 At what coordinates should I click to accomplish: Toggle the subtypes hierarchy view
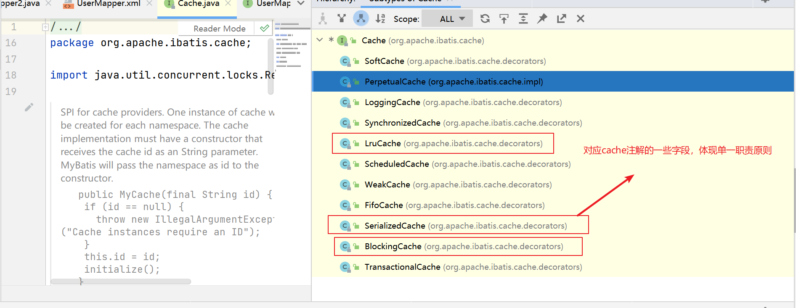pyautogui.click(x=361, y=18)
